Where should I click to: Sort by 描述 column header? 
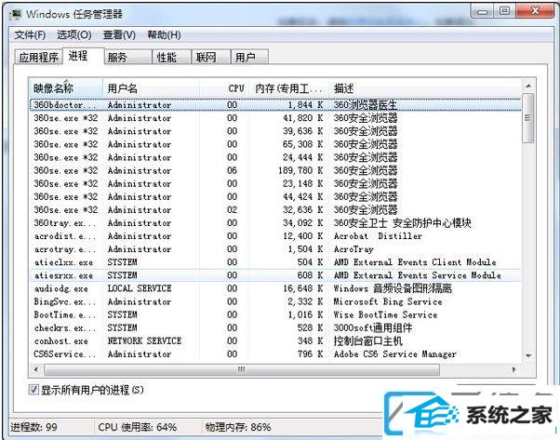[x=424, y=88]
